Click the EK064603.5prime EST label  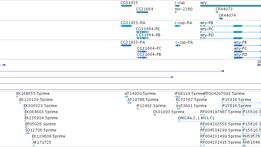(x=41, y=112)
